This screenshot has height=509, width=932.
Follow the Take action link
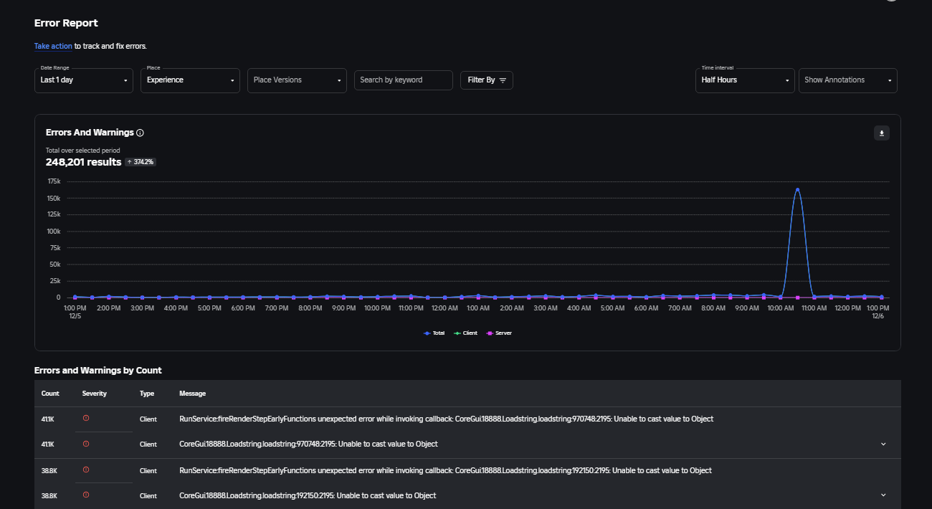[x=53, y=46]
